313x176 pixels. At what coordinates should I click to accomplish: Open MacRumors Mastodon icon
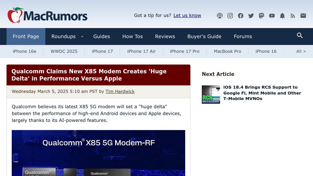pyautogui.click(x=261, y=16)
